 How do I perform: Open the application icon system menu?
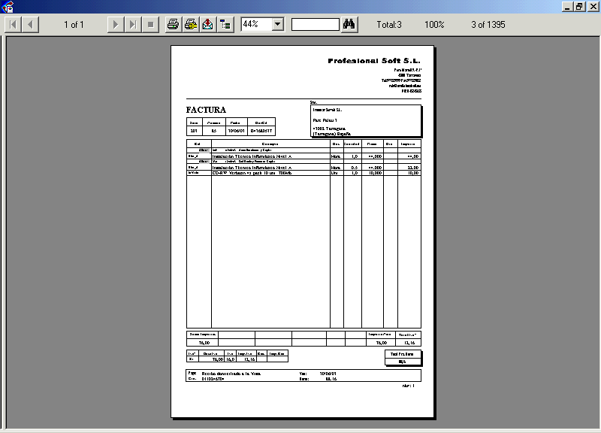(x=6, y=6)
